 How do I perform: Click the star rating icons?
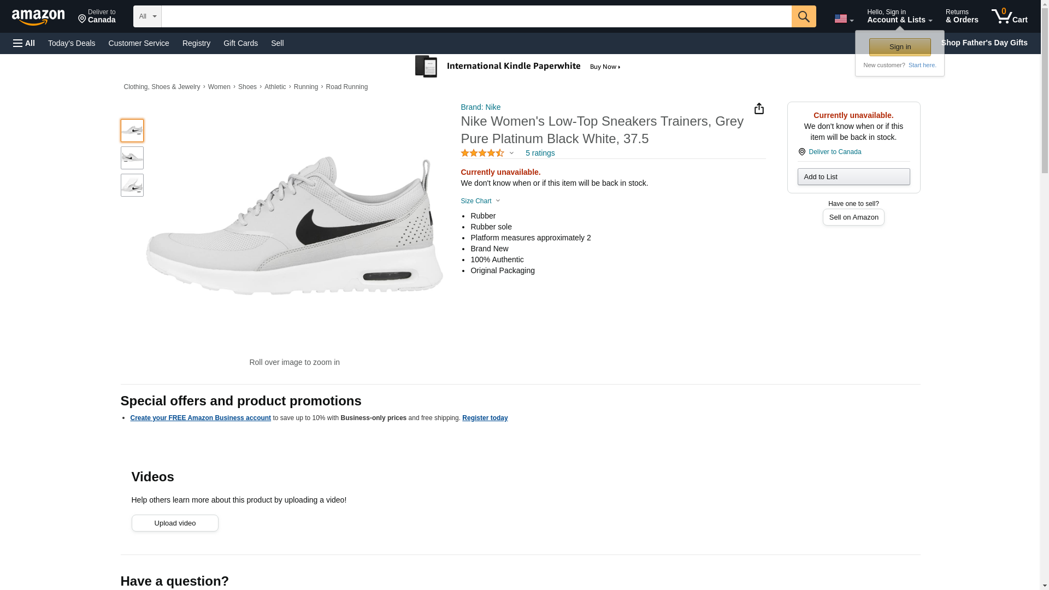(x=482, y=154)
